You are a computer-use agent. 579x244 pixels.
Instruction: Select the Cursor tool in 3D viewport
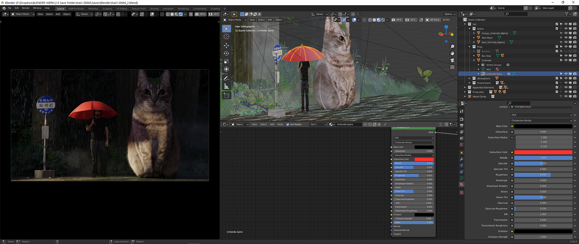click(x=226, y=36)
